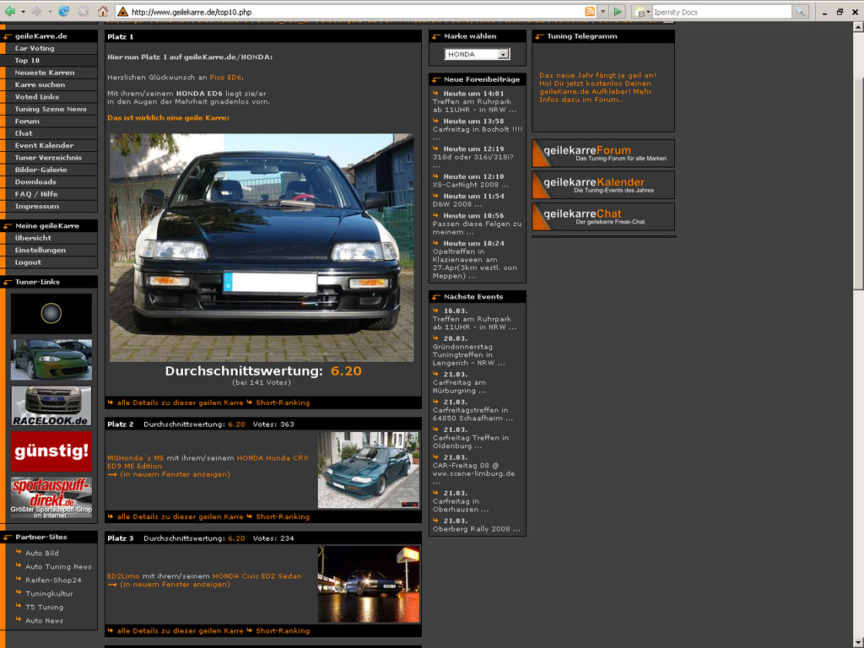Open Car Voting in the sidebar menu
Viewport: 864px width, 648px height.
34,48
